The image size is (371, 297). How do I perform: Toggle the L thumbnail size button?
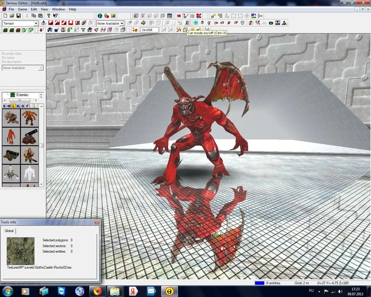[x=13, y=106]
